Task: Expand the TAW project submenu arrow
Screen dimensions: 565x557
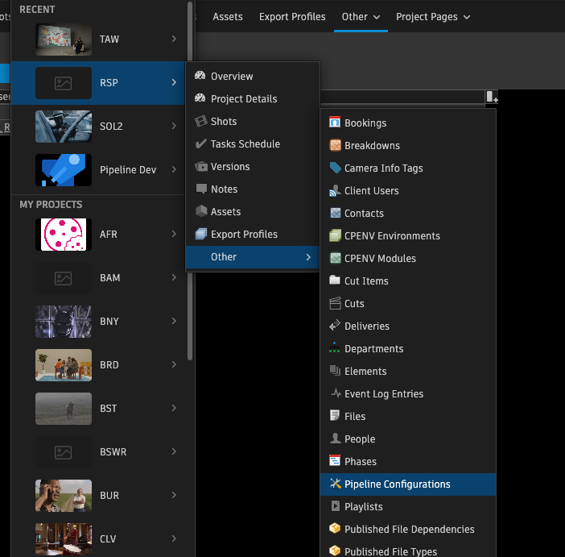Action: (175, 39)
